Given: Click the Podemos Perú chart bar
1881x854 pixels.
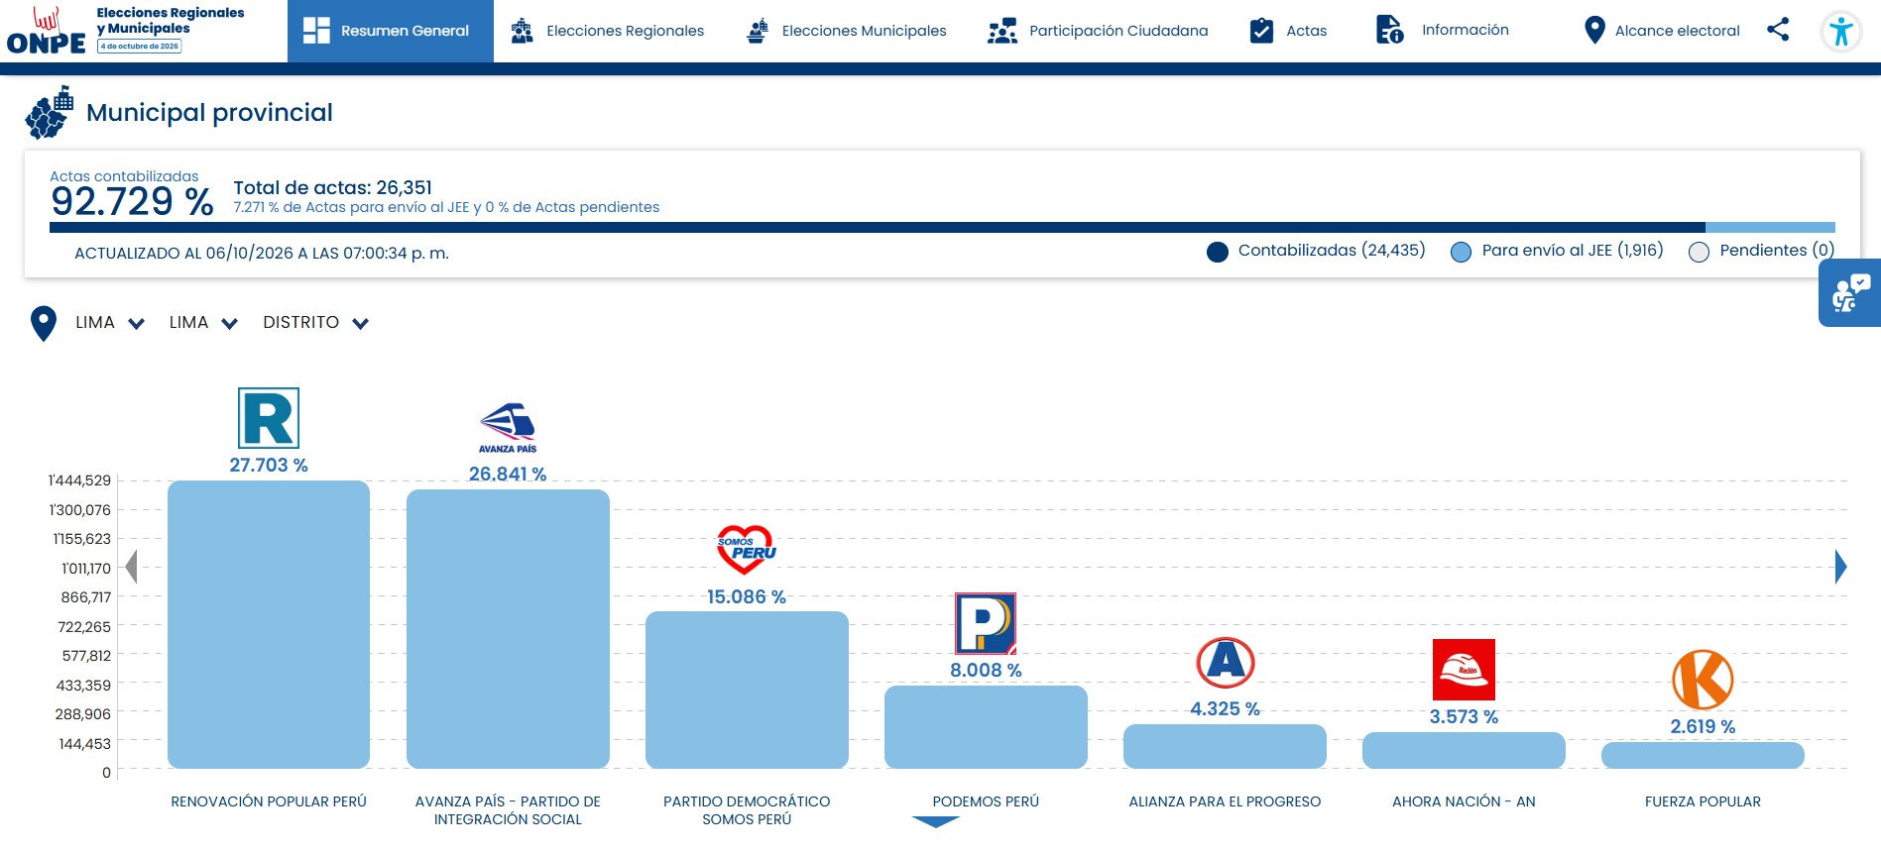Looking at the screenshot, I should pyautogui.click(x=986, y=727).
